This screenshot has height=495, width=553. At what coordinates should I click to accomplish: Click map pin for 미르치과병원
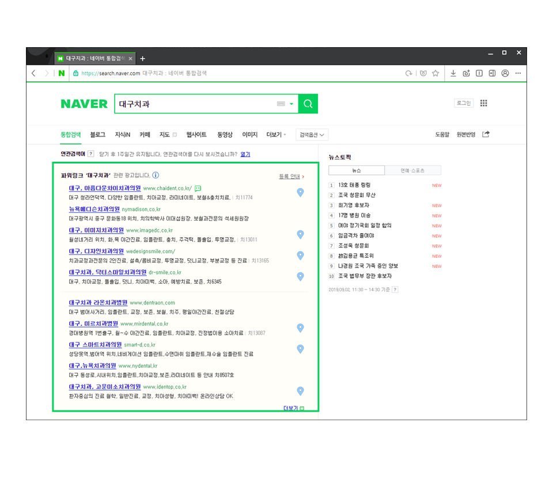(300, 328)
